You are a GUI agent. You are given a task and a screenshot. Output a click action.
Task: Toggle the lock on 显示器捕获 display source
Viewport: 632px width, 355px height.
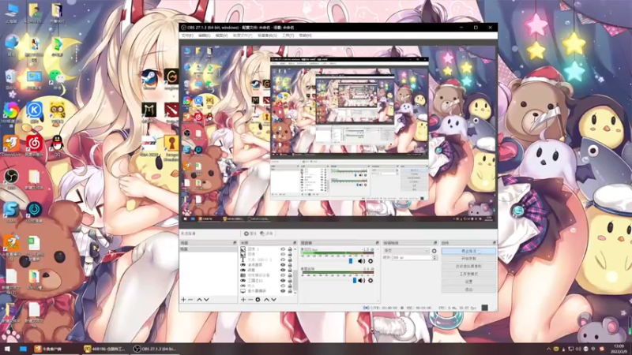click(x=290, y=290)
